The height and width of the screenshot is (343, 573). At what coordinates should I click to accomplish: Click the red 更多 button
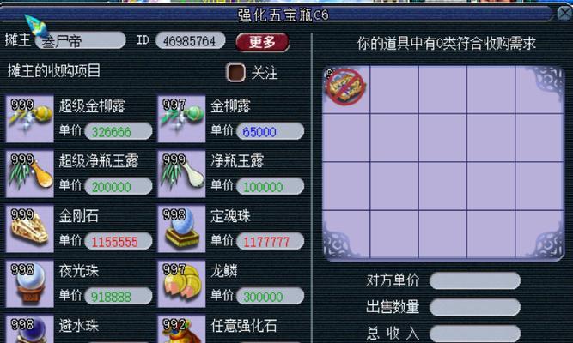coord(262,42)
